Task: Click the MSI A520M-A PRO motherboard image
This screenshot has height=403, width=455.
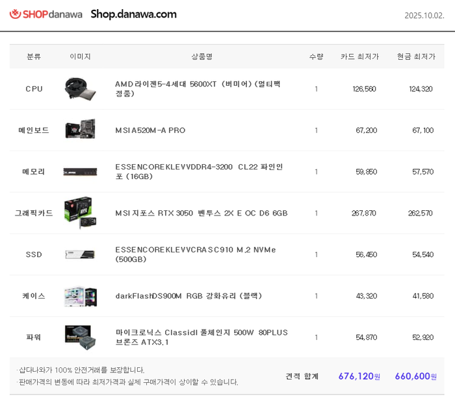Action: tap(80, 130)
